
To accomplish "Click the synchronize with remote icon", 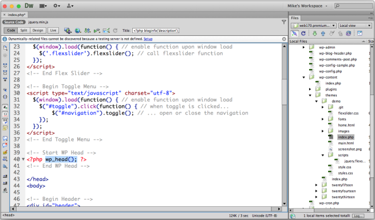I will (x=349, y=34).
